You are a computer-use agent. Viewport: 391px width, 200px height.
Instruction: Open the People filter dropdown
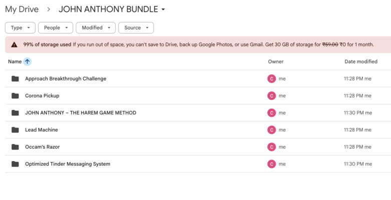(x=55, y=28)
